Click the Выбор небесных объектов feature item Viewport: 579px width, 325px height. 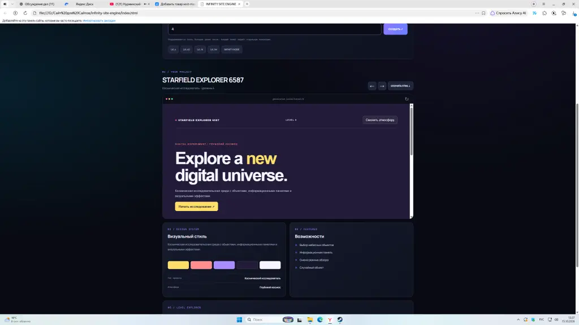click(x=317, y=245)
